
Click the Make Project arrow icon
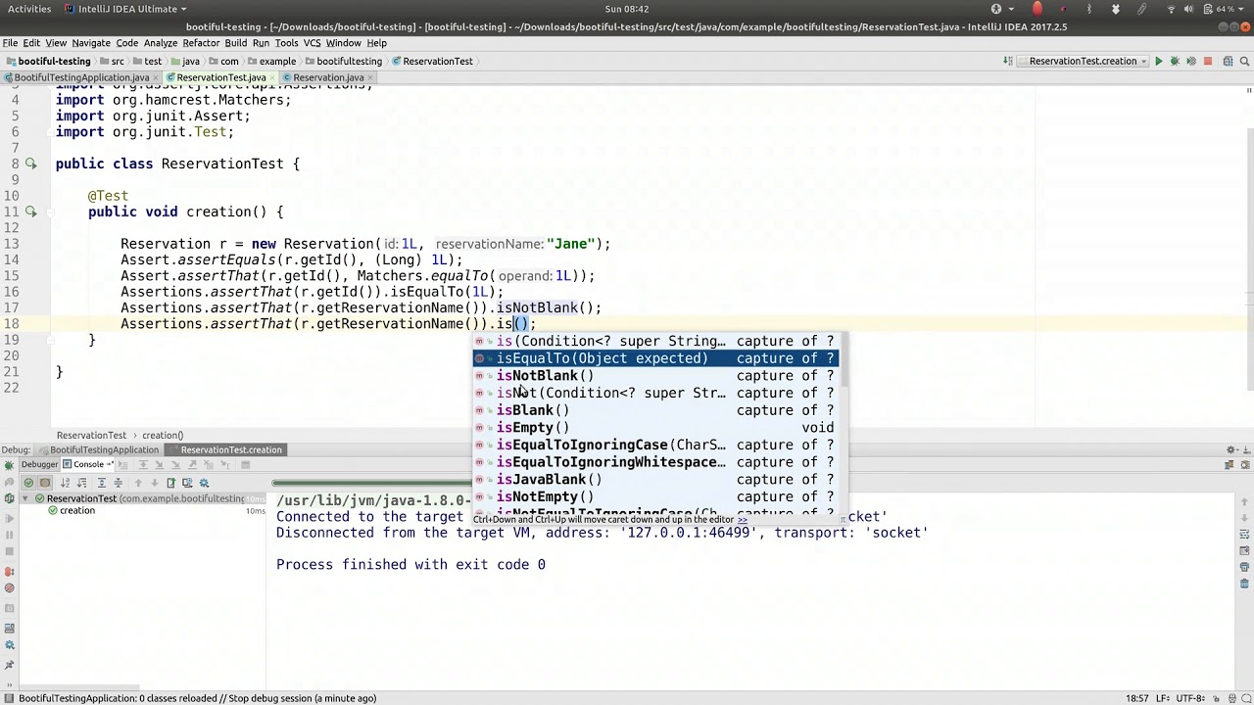coord(1007,61)
